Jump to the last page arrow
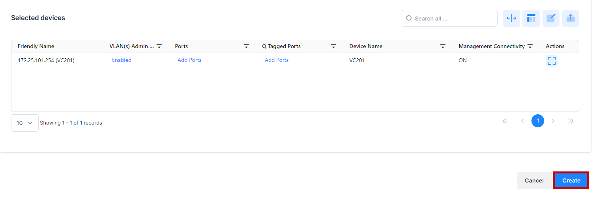This screenshot has width=595, height=201. (571, 121)
